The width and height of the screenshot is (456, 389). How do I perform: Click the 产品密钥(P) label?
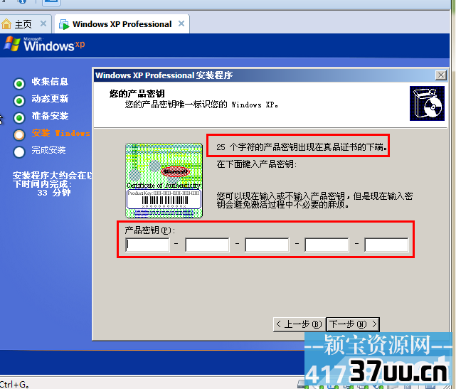click(x=150, y=230)
